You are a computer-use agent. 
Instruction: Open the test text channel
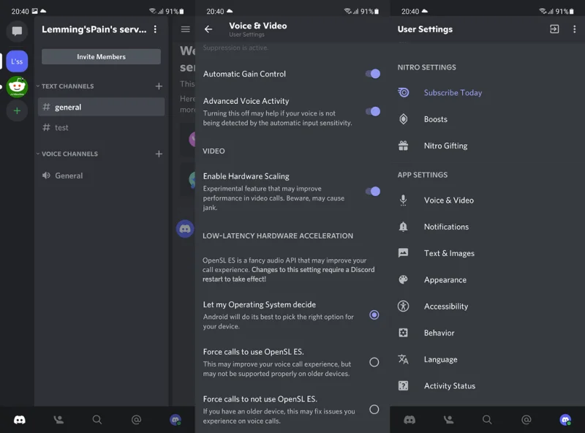click(101, 128)
